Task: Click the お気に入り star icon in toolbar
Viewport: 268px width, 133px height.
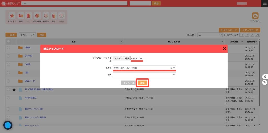Action: [x=12, y=16]
